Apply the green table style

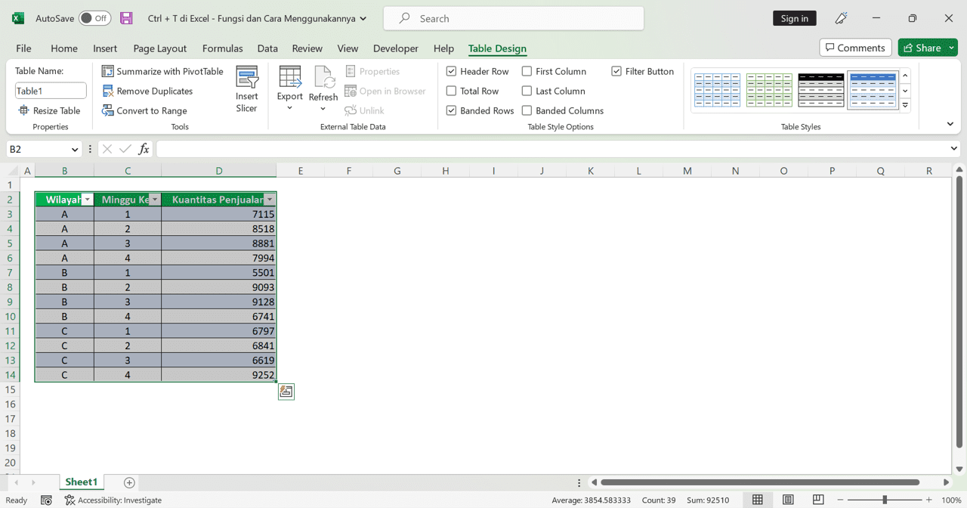click(769, 91)
